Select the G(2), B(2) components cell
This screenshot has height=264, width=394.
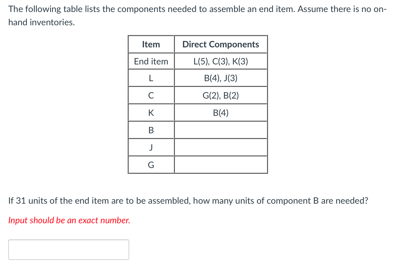tap(221, 95)
